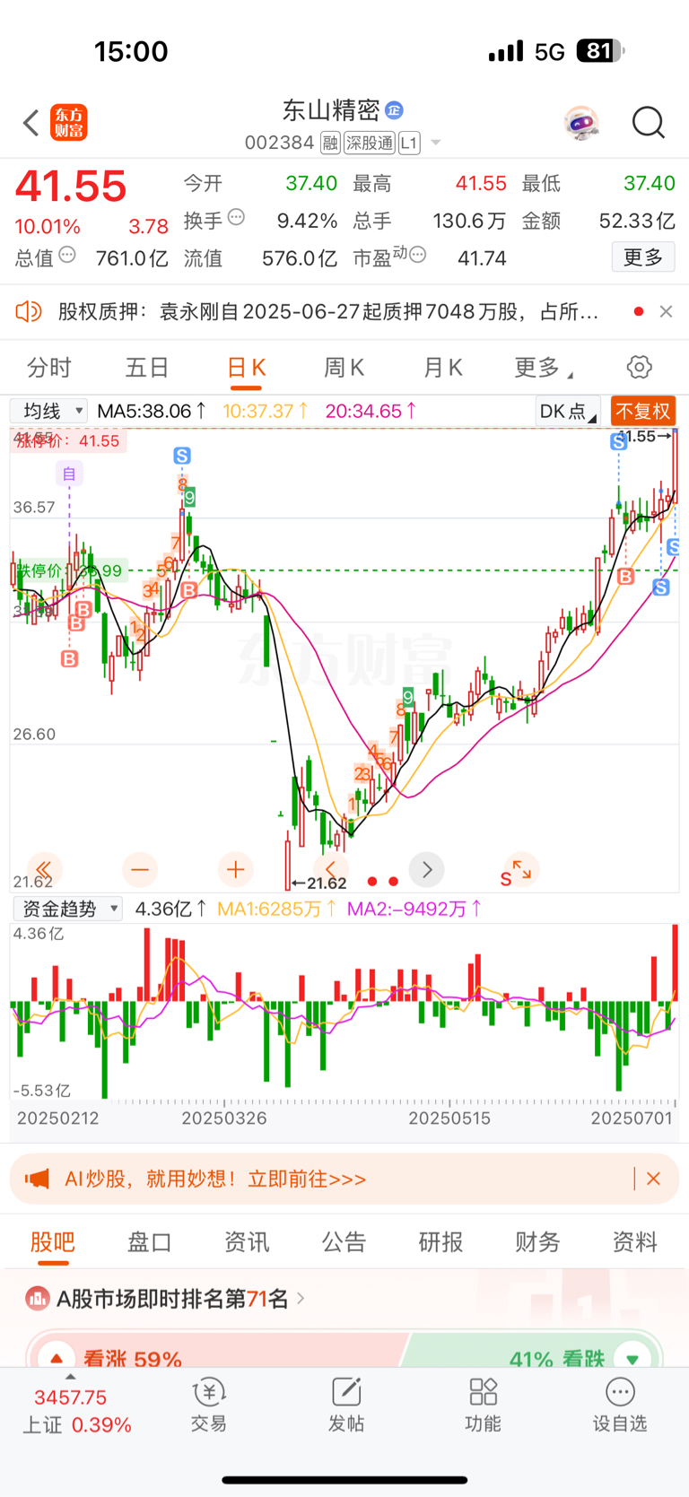The image size is (689, 1497).
Task: Open the 资金趋势 sub-indicator dropdown
Action: pos(67,909)
